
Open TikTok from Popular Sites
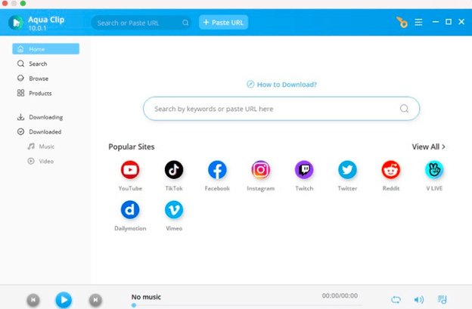pos(174,170)
